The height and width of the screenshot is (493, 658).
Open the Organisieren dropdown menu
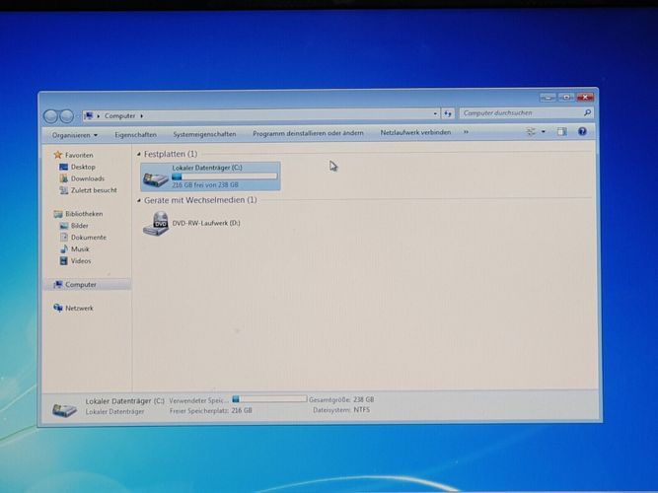(74, 135)
